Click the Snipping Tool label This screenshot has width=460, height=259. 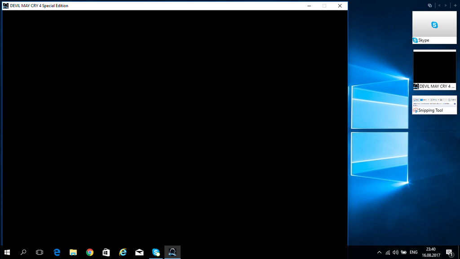click(430, 110)
